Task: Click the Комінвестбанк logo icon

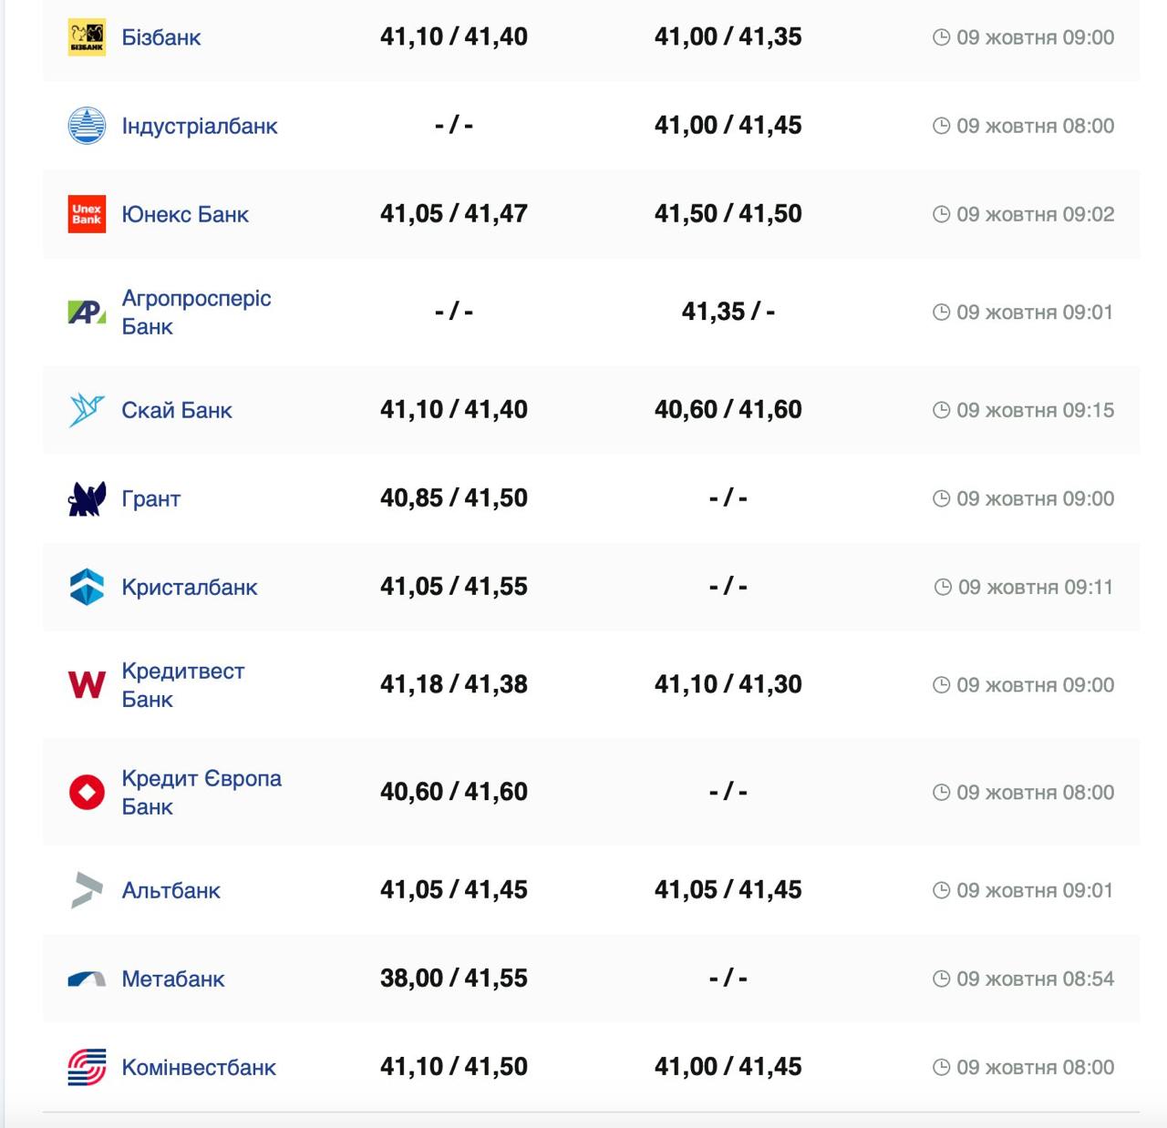Action: pyautogui.click(x=87, y=1067)
